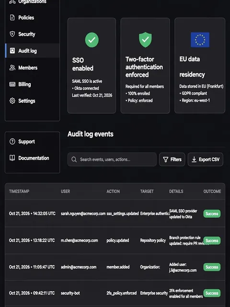This screenshot has height=307, width=230.
Task: Select timestamp Oct 21, 2026 09:42:11 UTC
Action: [32, 293]
